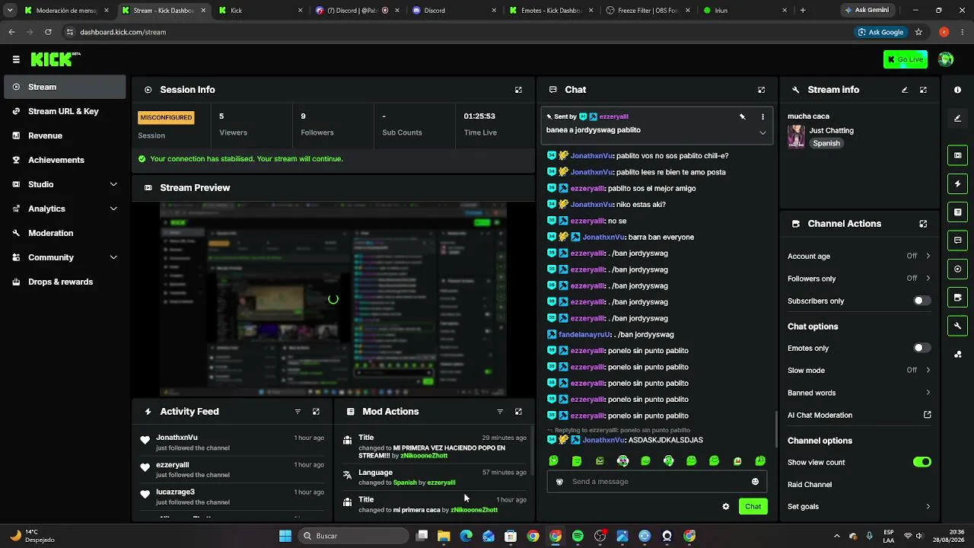Toggle Emotes only chat mode
The image size is (974, 548).
coord(921,348)
